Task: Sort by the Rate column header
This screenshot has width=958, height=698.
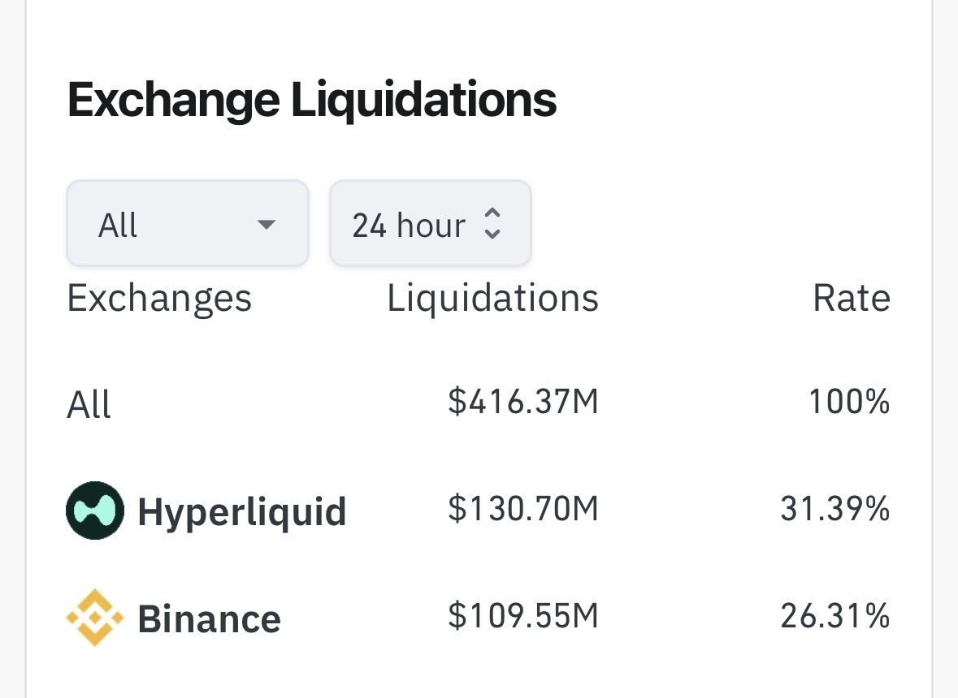Action: point(851,299)
